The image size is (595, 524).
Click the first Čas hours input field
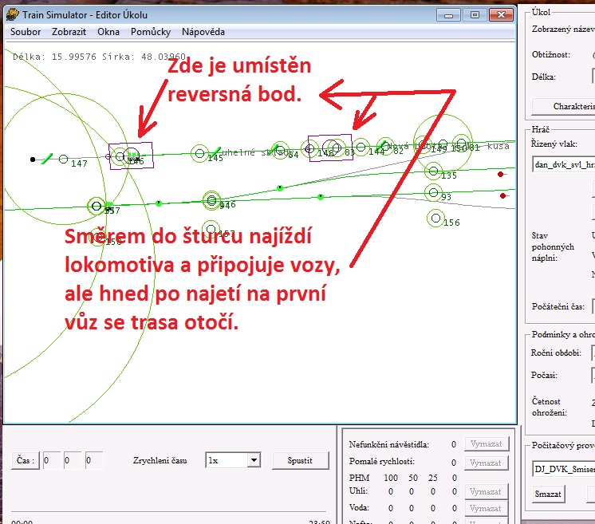pos(52,461)
